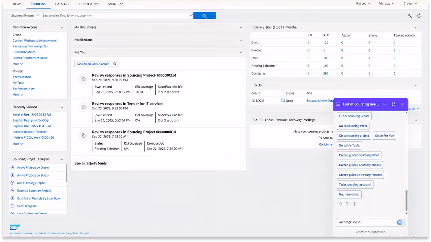The image size is (431, 242).
Task: Click the SAP logo in the footer
Action: coord(15,227)
